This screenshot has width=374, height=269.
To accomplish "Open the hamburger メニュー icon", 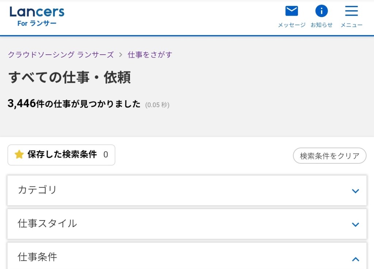I will point(351,11).
